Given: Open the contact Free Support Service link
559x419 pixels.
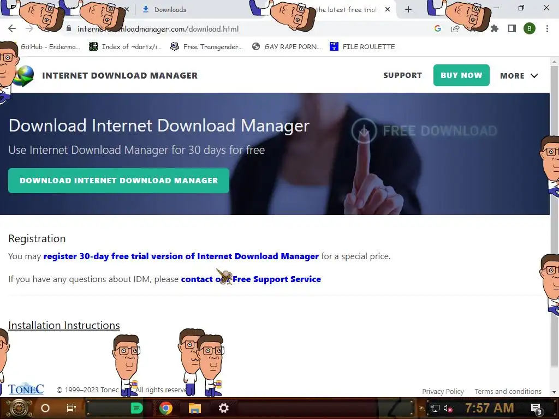Looking at the screenshot, I should [251, 279].
